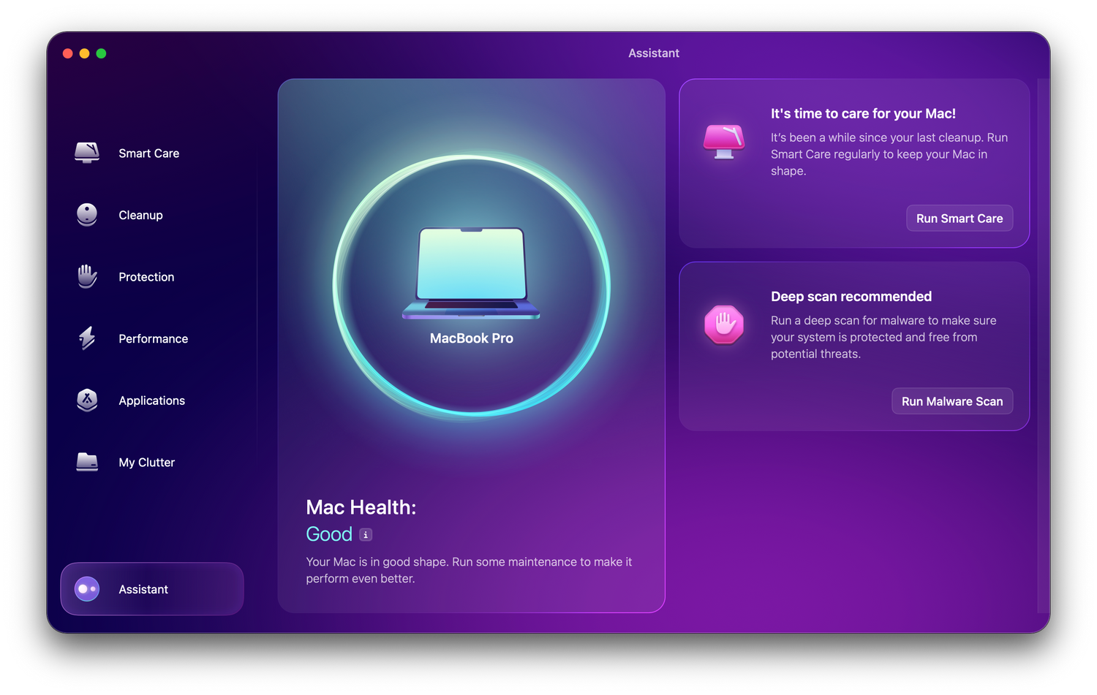Open My Clutter from the sidebar
Image resolution: width=1097 pixels, height=695 pixels.
pos(152,463)
